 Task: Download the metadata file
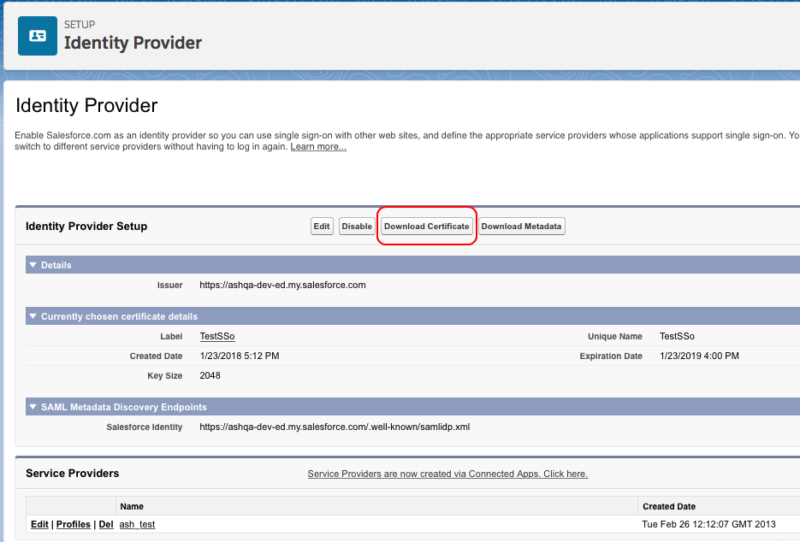[521, 227]
